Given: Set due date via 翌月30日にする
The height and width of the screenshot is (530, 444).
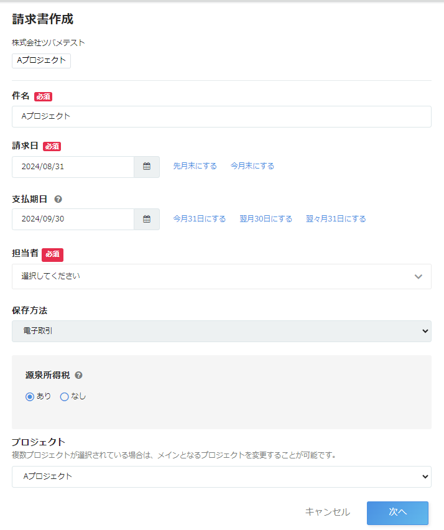Looking at the screenshot, I should pos(266,219).
